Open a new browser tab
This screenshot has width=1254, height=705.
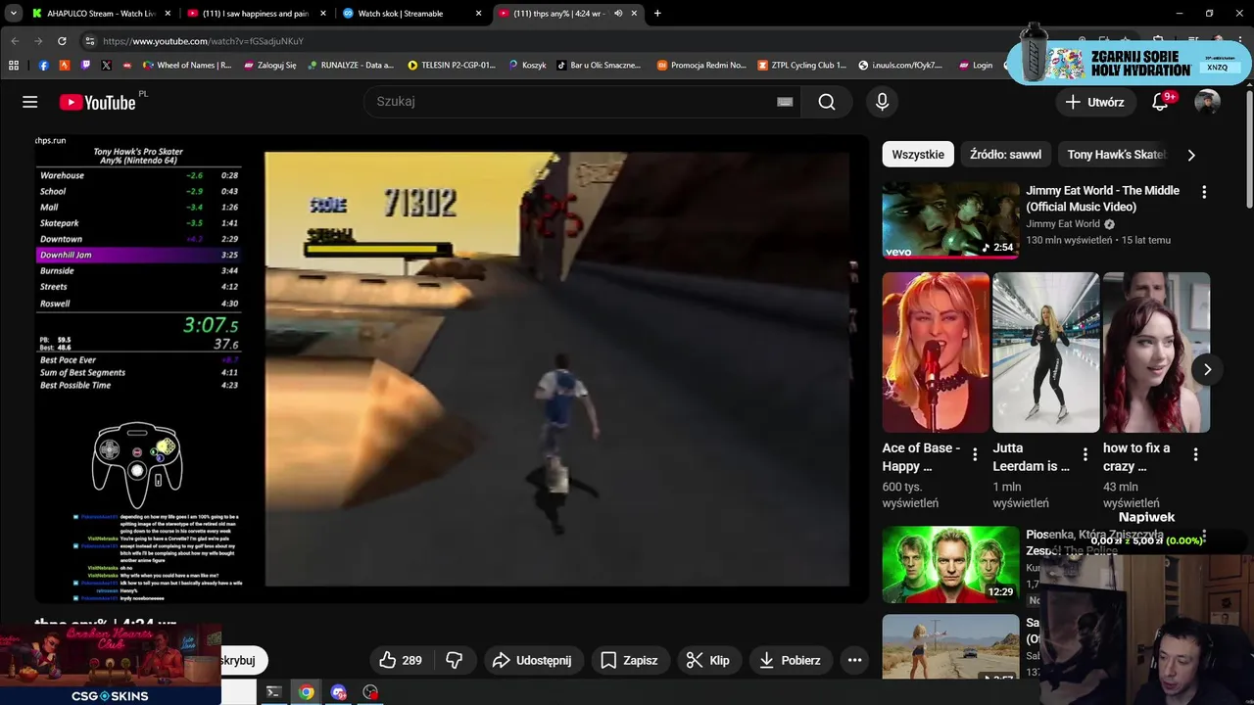tap(657, 14)
